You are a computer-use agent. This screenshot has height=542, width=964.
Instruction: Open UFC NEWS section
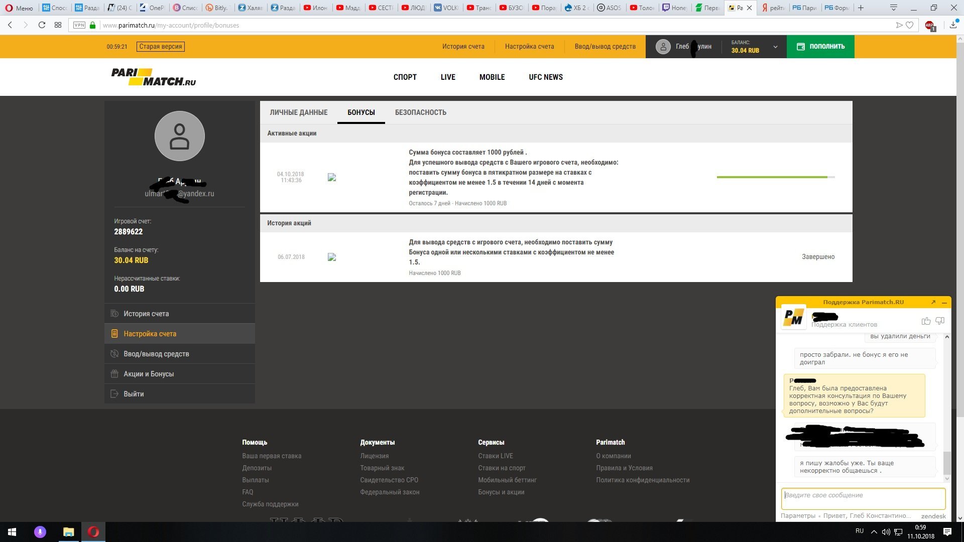546,77
